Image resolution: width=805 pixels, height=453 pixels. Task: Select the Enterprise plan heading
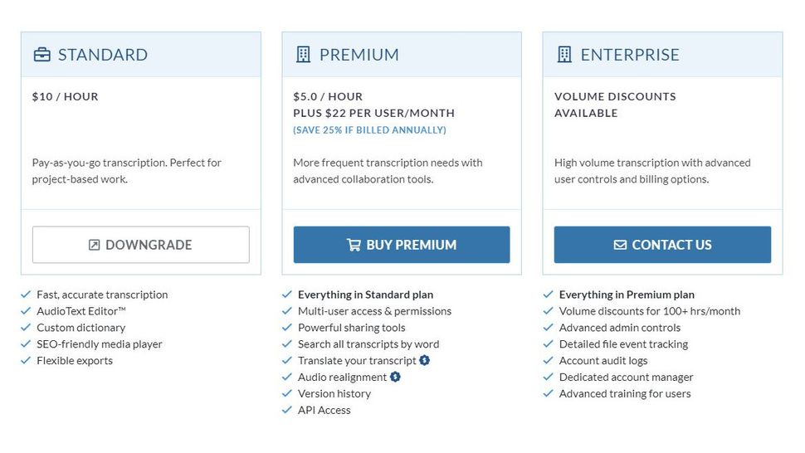[629, 55]
